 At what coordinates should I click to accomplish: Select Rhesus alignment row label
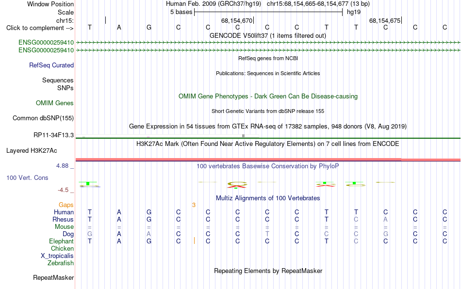point(63,219)
